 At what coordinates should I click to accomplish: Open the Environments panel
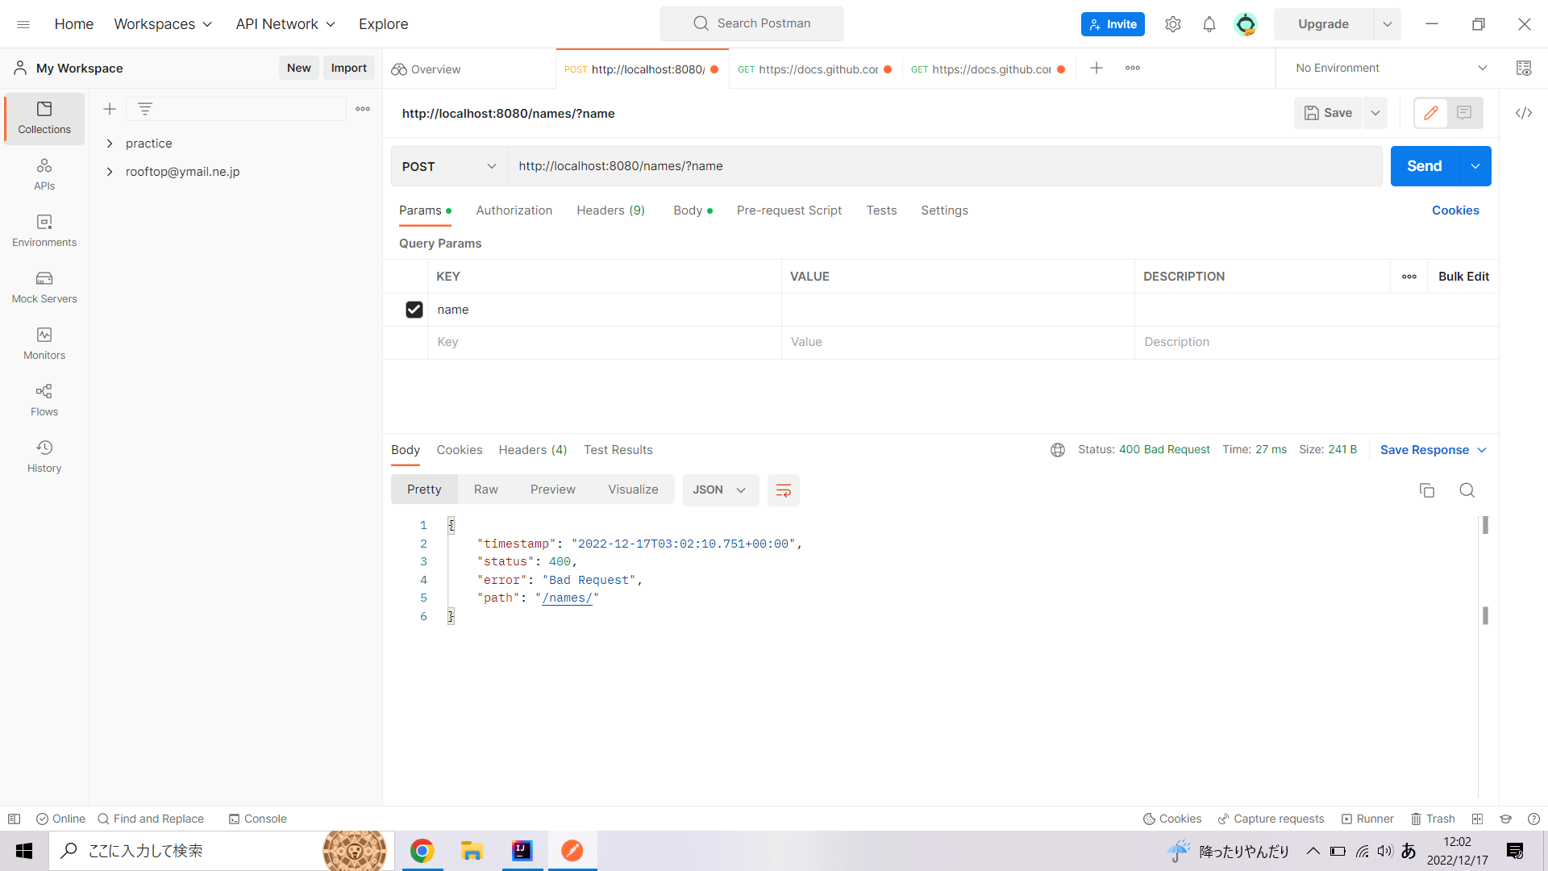pos(44,231)
